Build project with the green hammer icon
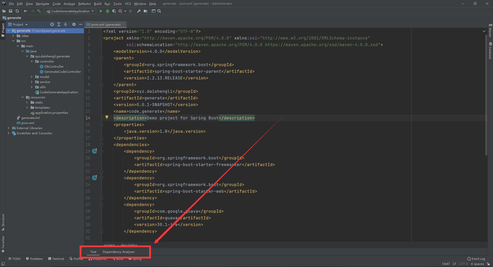The image size is (493, 267). pyautogui.click(x=39, y=11)
